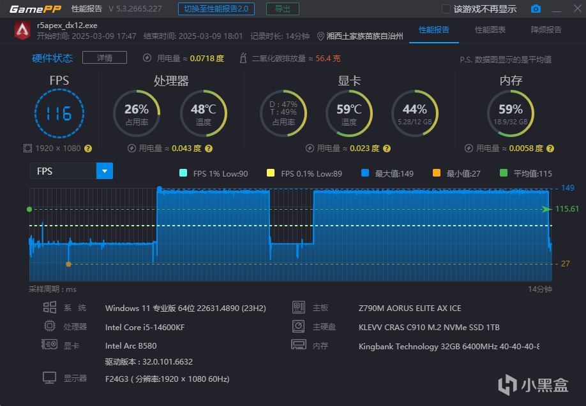Viewport: 586px width, 406px height.
Task: Switch to the 性能报告 tab
Action: click(x=434, y=30)
